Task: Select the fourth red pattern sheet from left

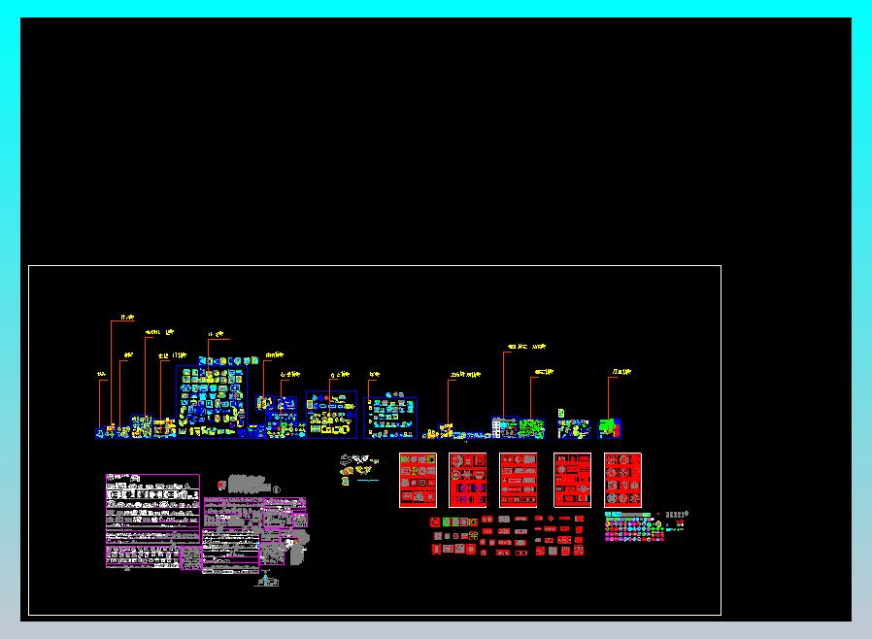Action: (x=572, y=480)
